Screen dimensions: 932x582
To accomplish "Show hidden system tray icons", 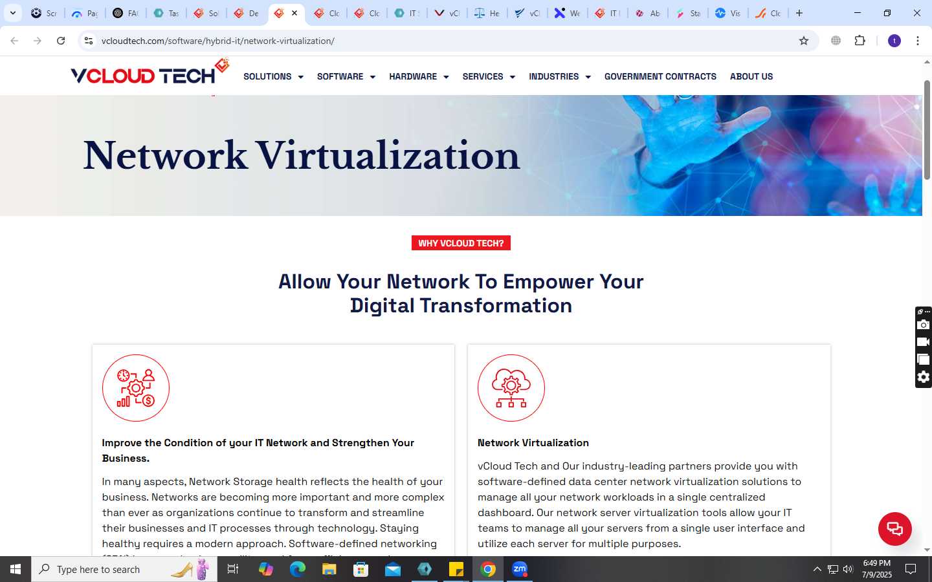I will pos(817,569).
